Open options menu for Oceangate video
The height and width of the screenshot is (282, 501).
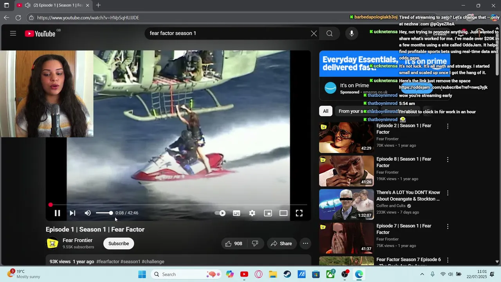click(x=448, y=193)
